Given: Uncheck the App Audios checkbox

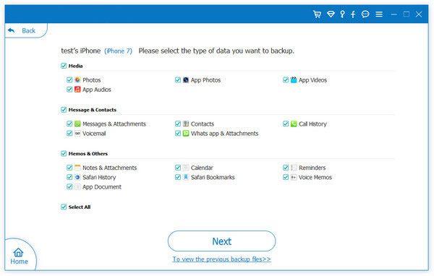Looking at the screenshot, I should pos(69,90).
